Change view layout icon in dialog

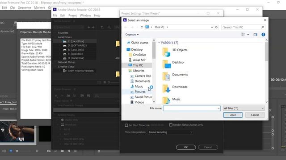pyautogui.click(x=243, y=34)
